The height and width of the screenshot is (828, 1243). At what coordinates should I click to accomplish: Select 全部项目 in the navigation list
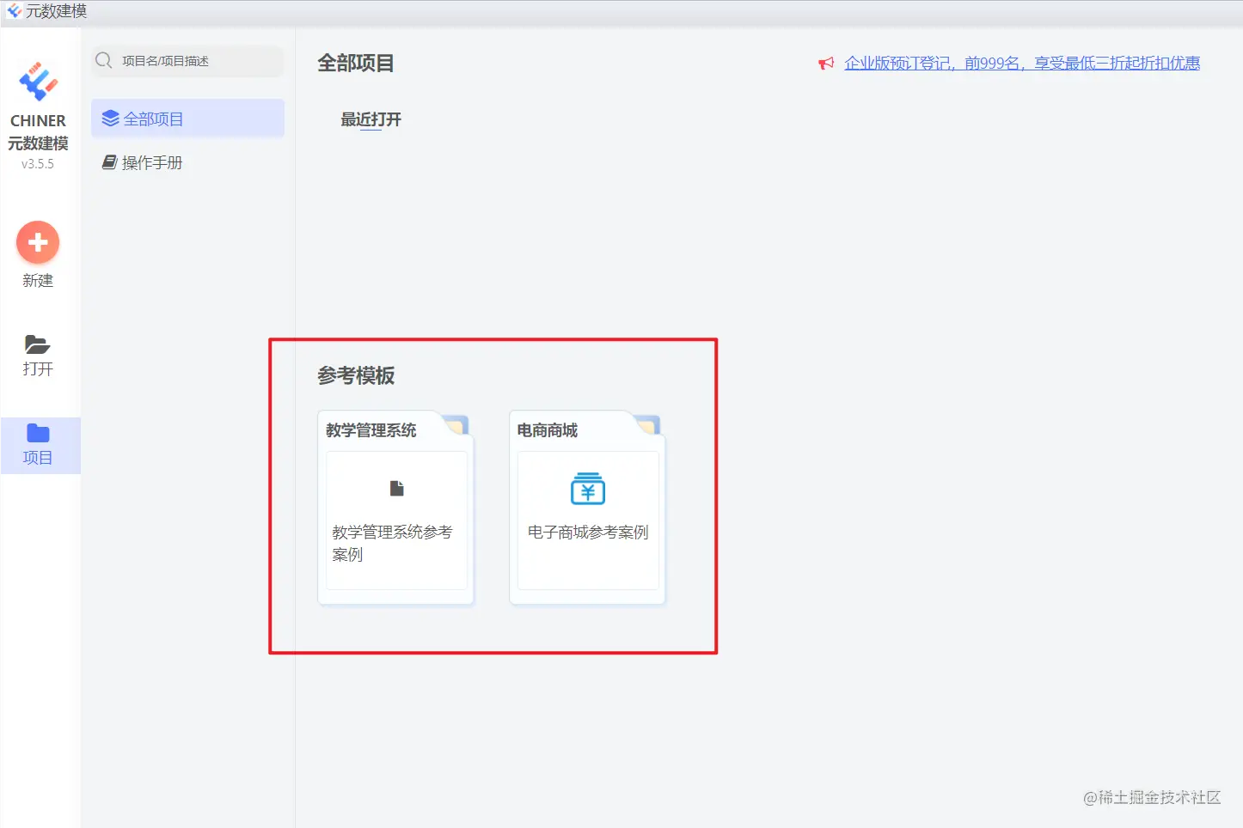tap(187, 119)
